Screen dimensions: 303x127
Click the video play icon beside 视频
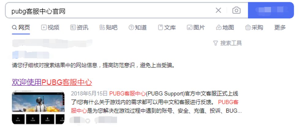[x=44, y=27]
